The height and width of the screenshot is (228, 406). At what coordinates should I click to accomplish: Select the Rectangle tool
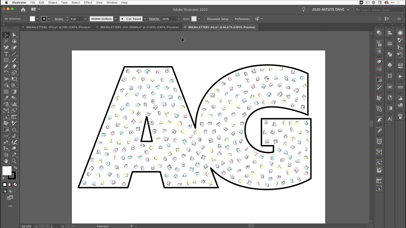pyautogui.click(x=6, y=60)
